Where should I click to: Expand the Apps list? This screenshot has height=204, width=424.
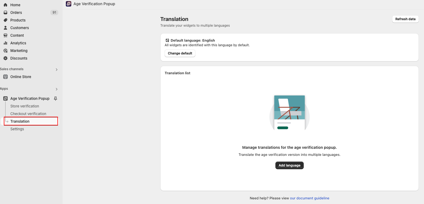tap(56, 89)
